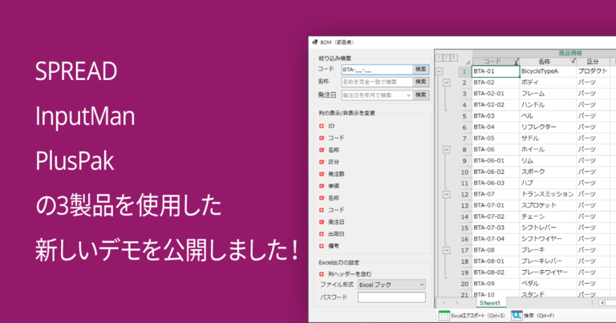Select the BTA-05 cell

click(x=496, y=139)
